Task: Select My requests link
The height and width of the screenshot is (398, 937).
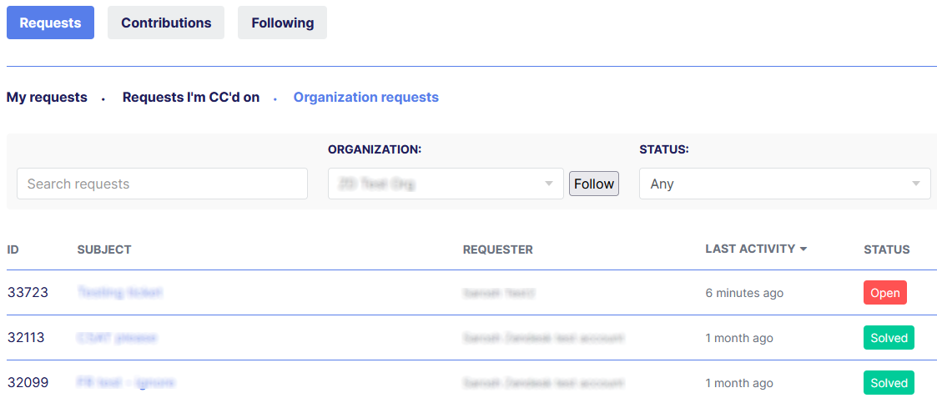Action: (47, 98)
